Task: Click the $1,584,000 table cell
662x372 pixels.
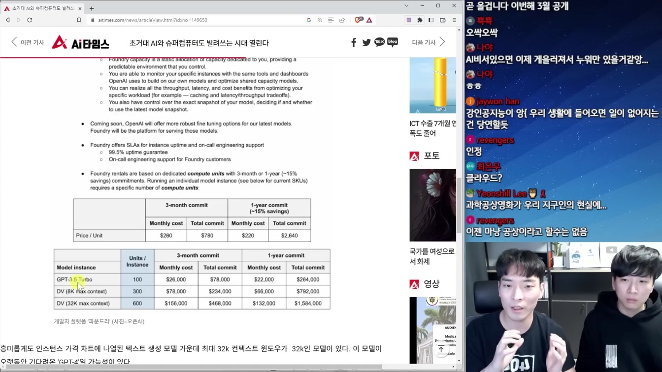Action: tap(308, 304)
